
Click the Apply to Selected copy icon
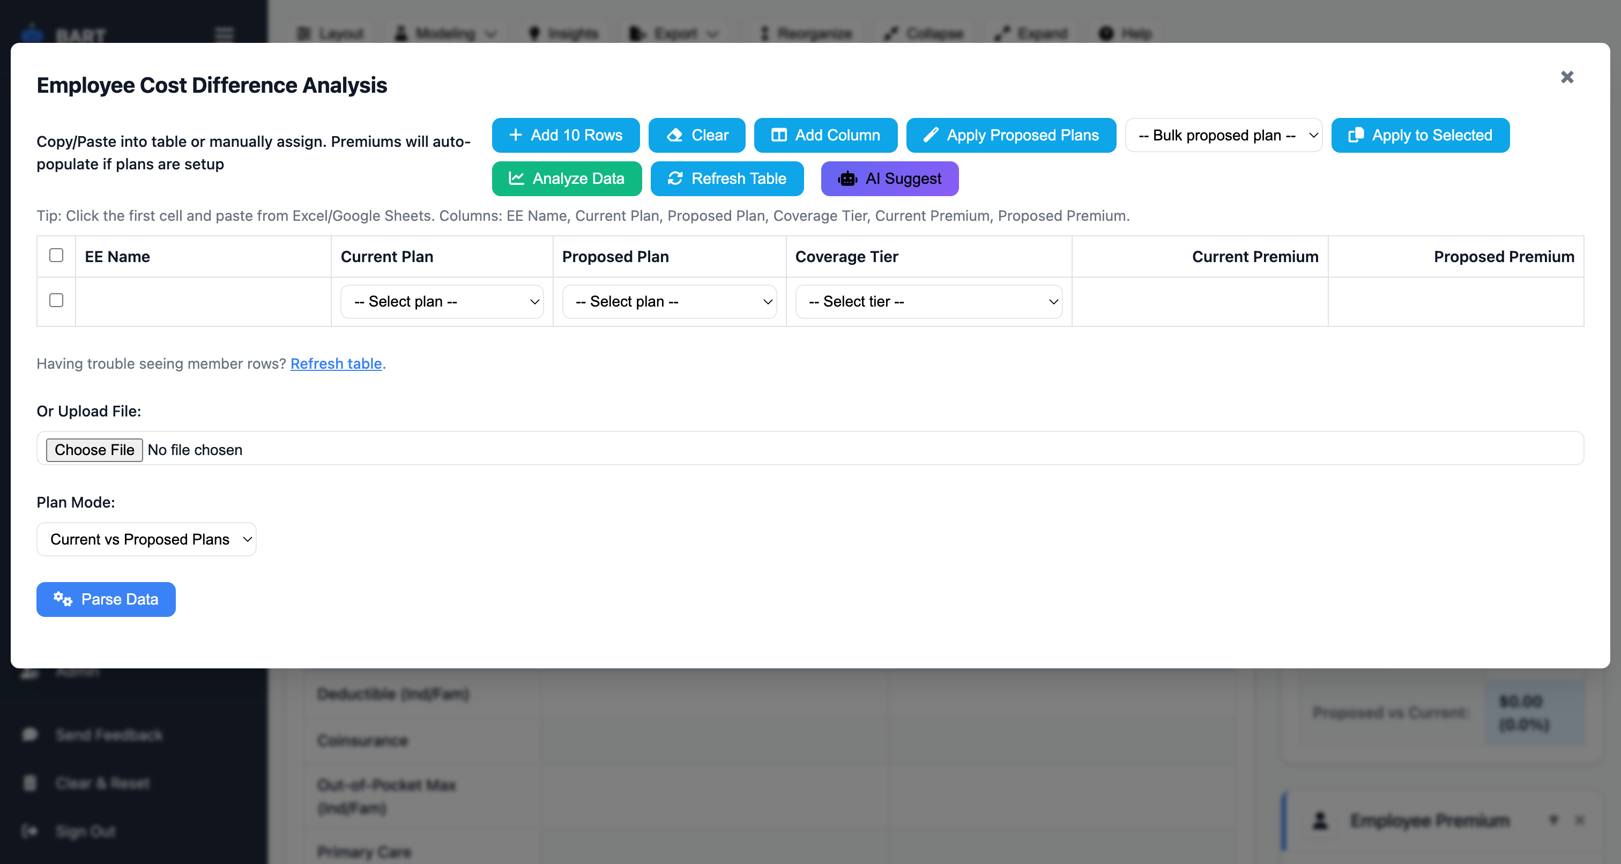pyautogui.click(x=1357, y=135)
